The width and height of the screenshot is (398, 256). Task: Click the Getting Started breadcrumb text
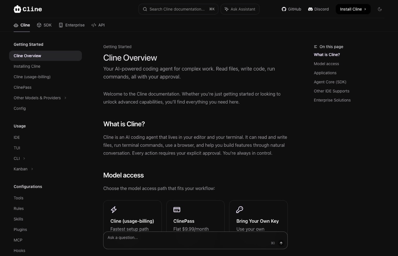[117, 47]
